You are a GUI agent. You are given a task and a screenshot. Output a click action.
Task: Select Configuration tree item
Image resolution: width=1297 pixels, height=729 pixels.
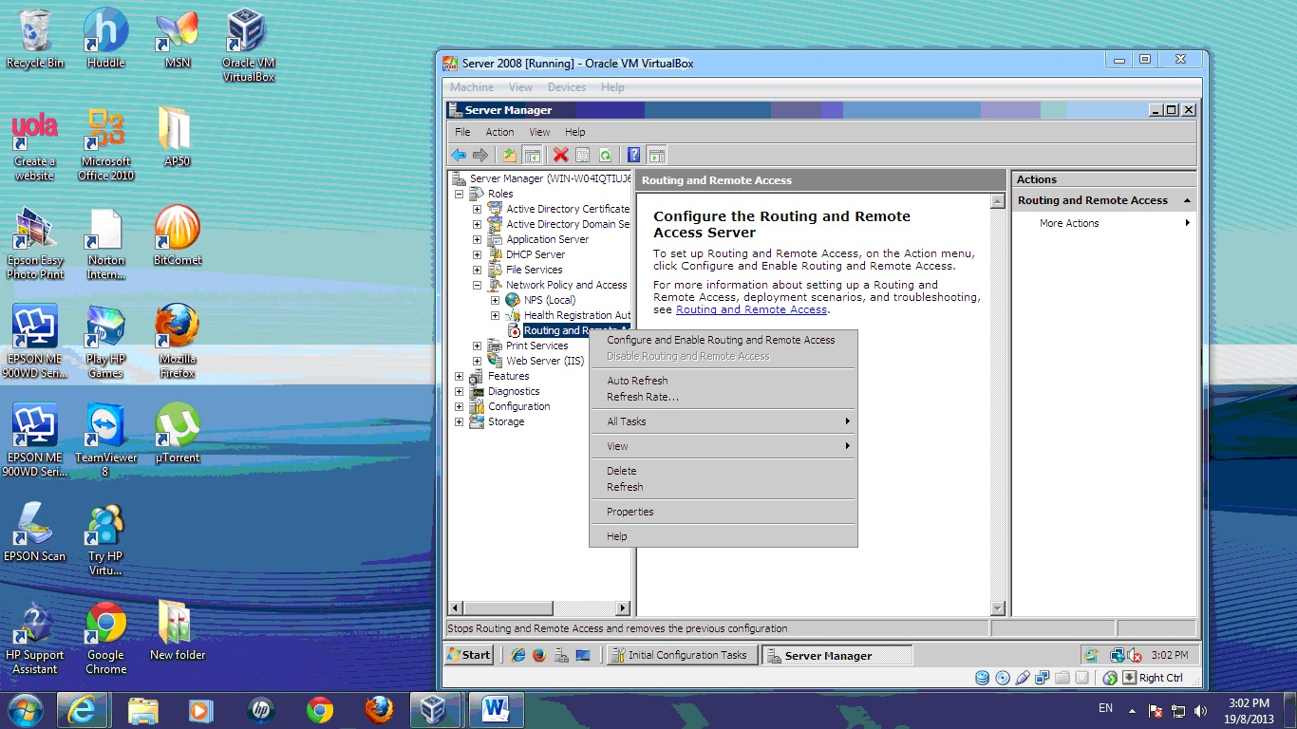pos(518,406)
